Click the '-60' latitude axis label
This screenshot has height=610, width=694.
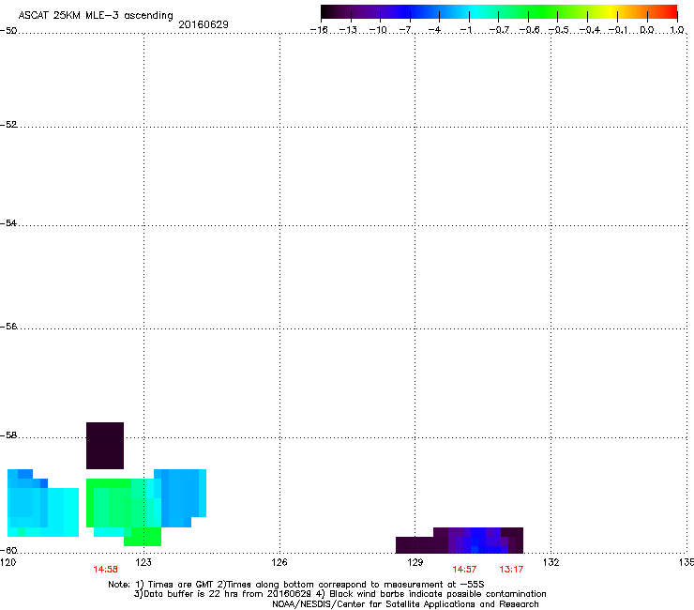(8, 551)
